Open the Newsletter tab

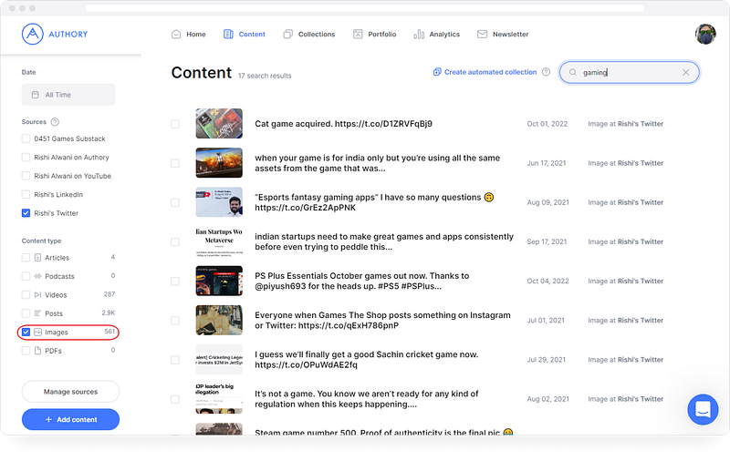503,35
